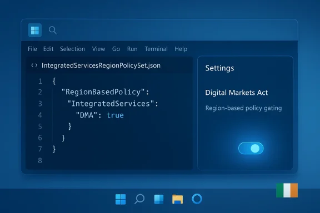Image resolution: width=320 pixels, height=213 pixels.
Task: Click the Irish flag icon
Action: [287, 190]
